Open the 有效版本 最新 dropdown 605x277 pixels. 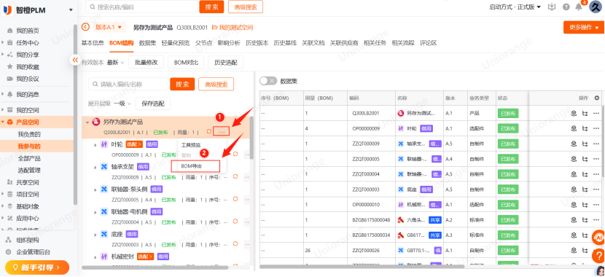(115, 63)
